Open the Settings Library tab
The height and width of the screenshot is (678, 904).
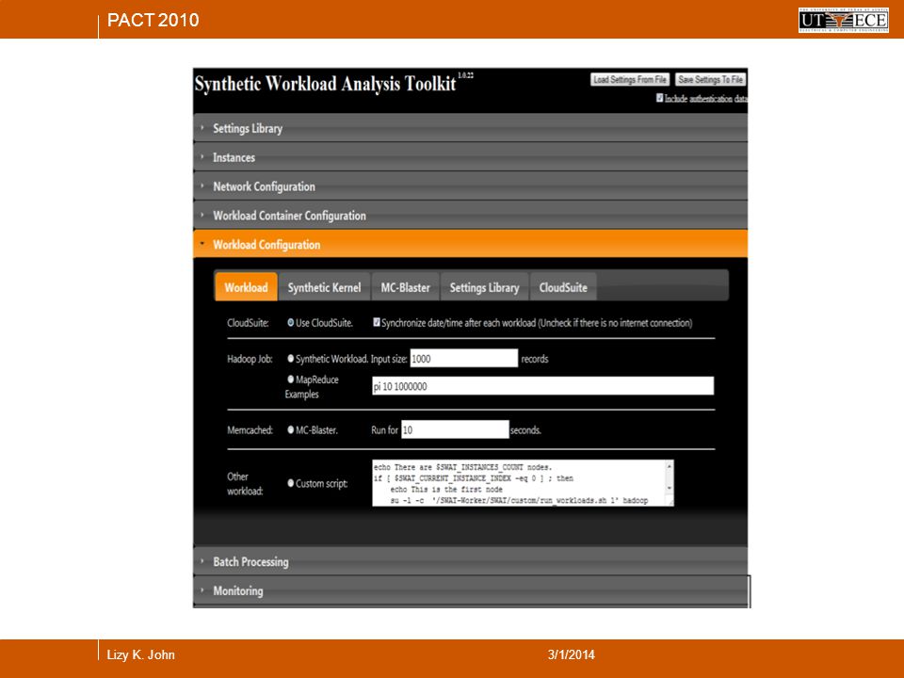point(484,287)
